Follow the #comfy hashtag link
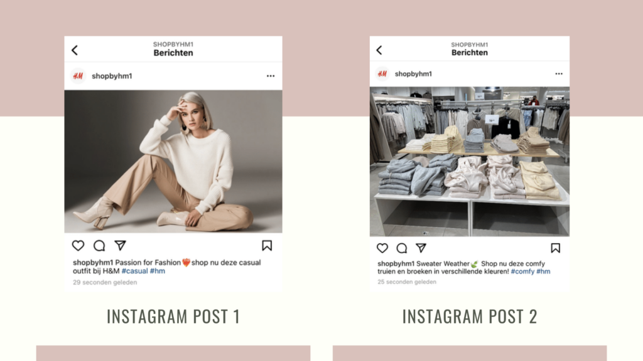 pos(522,271)
